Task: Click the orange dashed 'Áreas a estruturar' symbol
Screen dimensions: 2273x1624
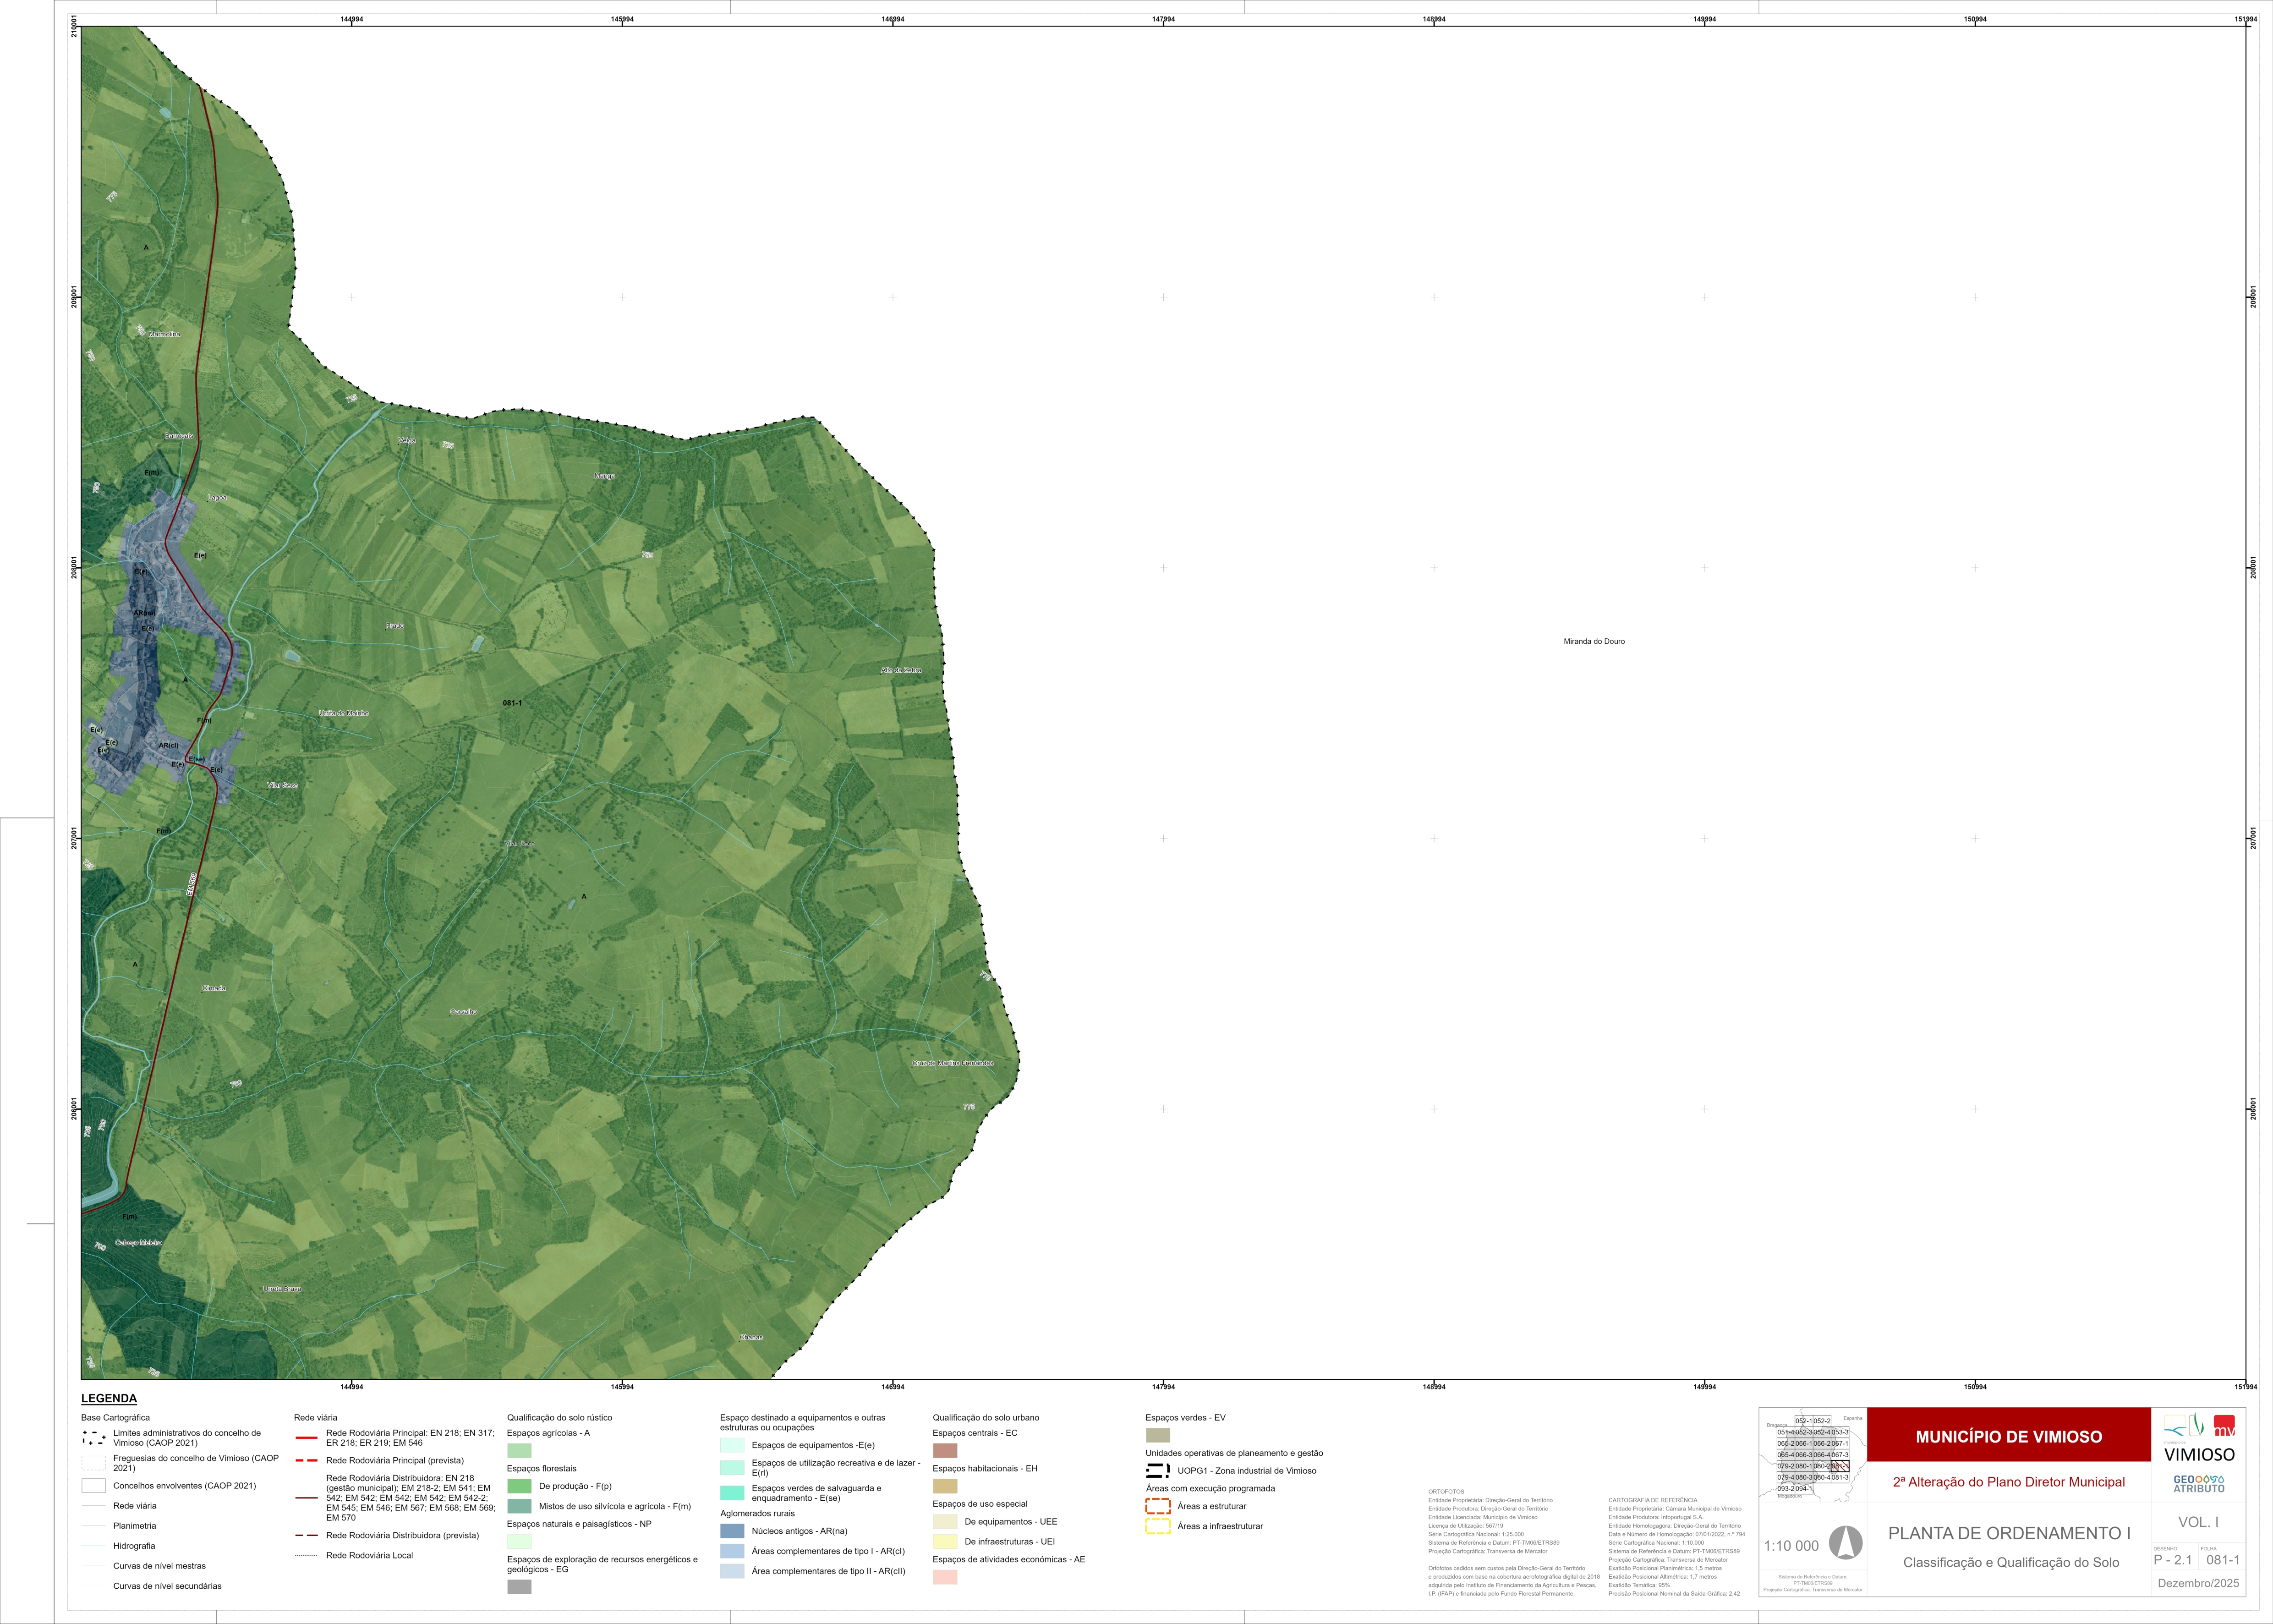Action: click(1157, 1506)
